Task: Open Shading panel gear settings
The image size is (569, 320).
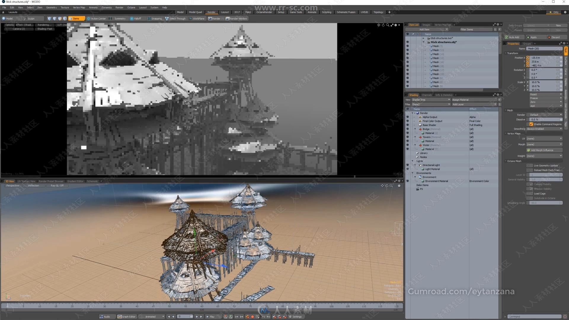Action: point(498,95)
